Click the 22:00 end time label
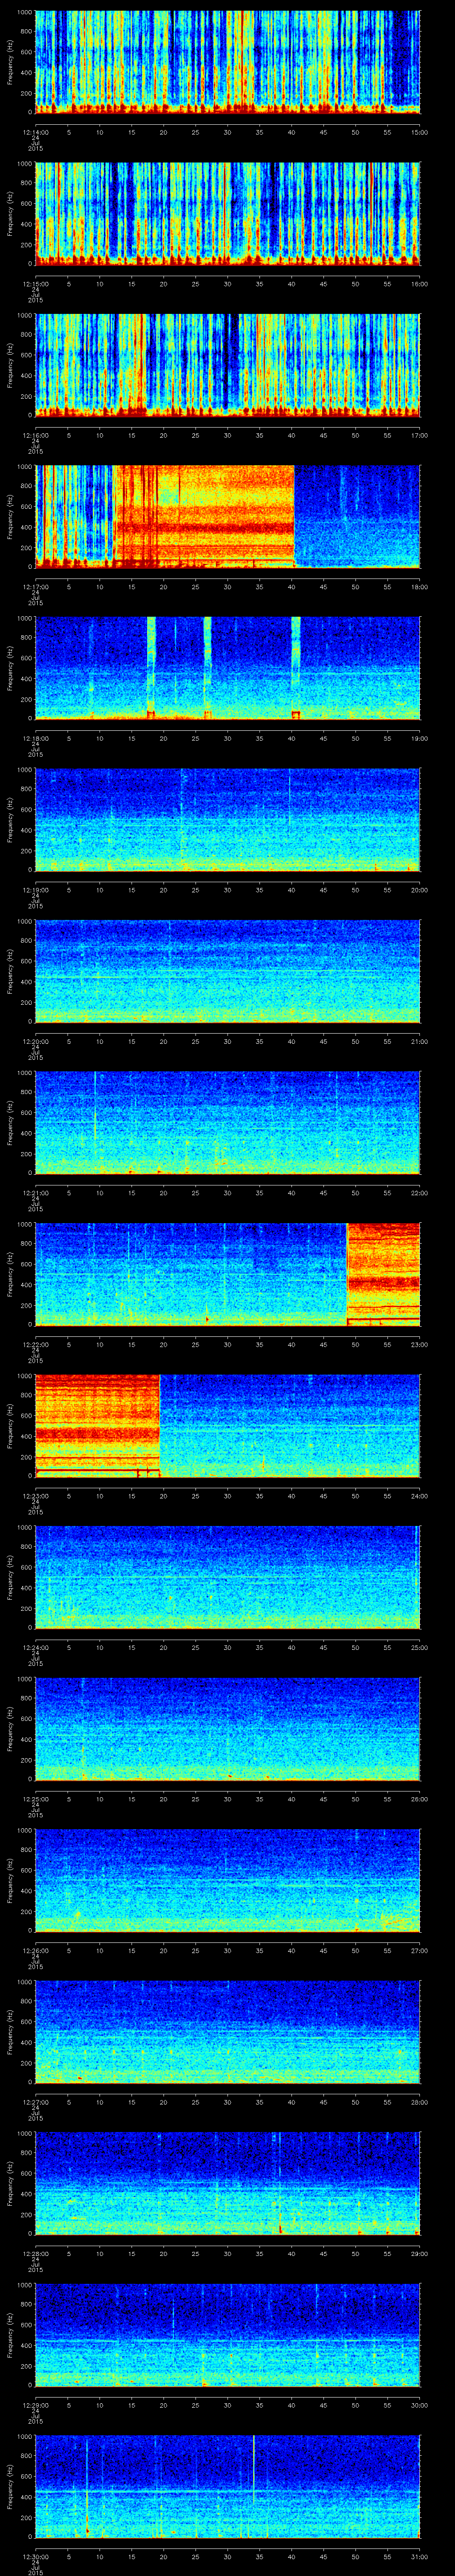The image size is (455, 2576). (x=420, y=1193)
